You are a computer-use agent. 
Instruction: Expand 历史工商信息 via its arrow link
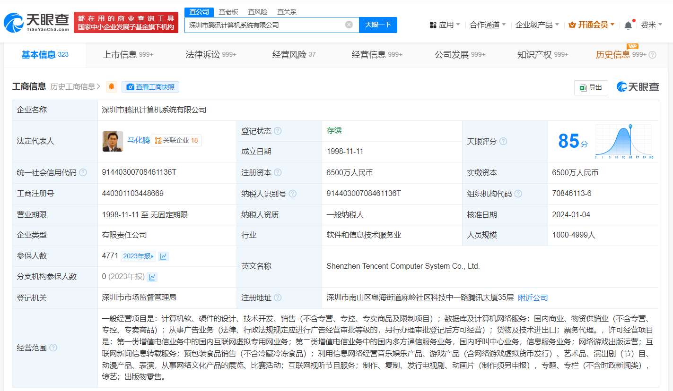tap(76, 87)
